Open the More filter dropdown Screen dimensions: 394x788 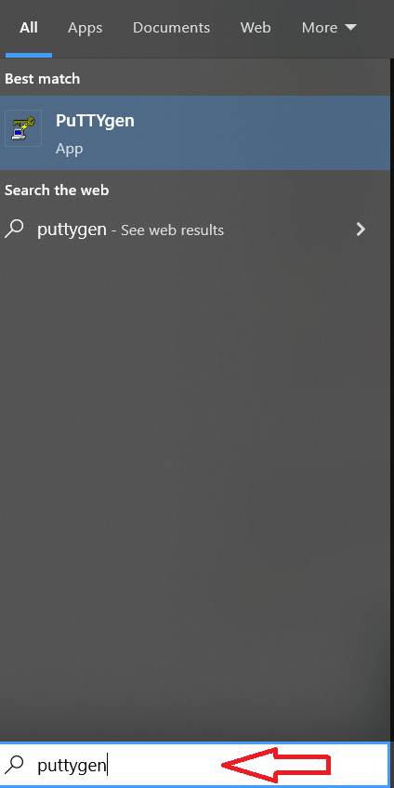coord(329,28)
